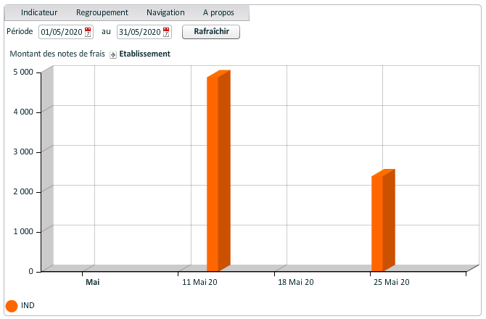Click the 18 Mai 20 axis label
Screen dimensions: 486x319
point(296,282)
